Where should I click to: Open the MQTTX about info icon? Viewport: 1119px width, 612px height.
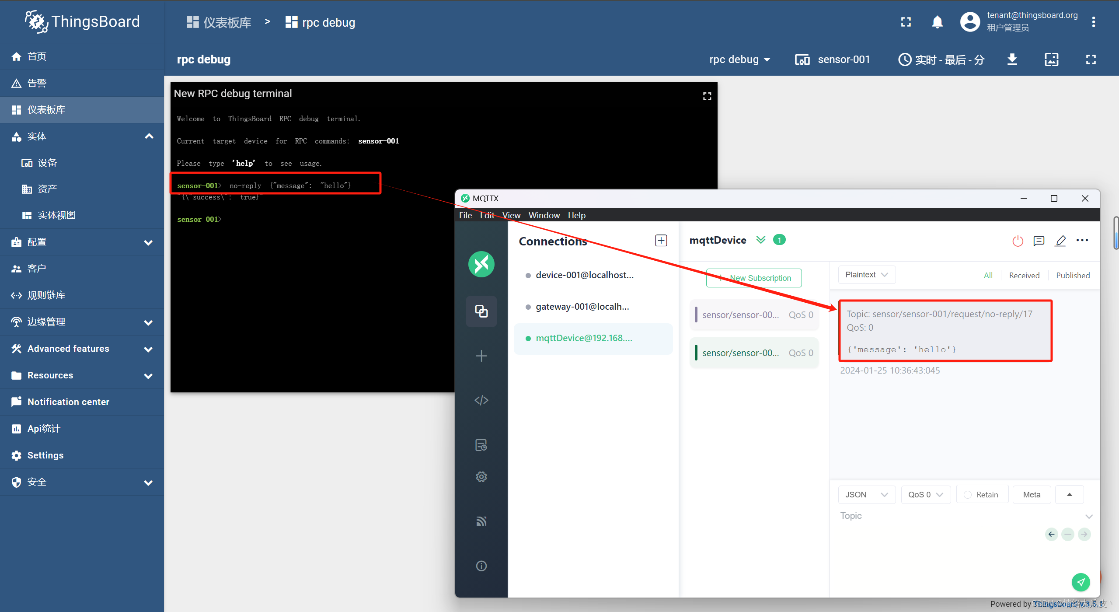pyautogui.click(x=481, y=566)
